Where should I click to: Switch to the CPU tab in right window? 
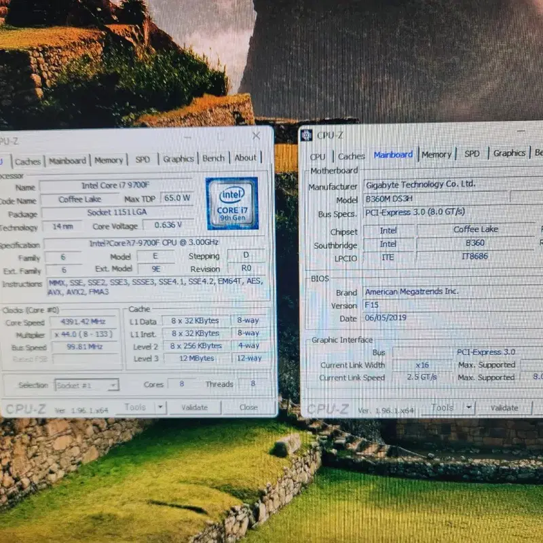pos(318,157)
